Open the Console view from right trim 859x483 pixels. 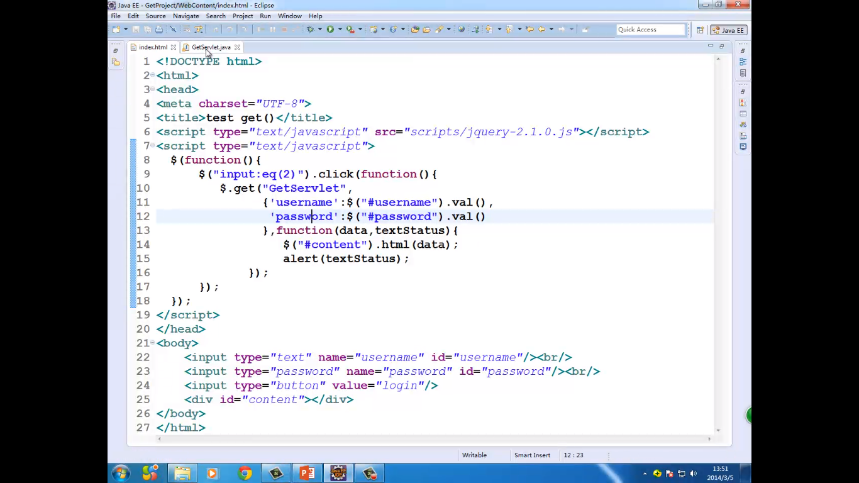[743, 147]
